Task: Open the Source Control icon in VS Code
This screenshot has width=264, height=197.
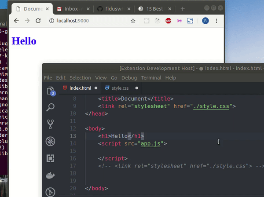Action: 50,124
